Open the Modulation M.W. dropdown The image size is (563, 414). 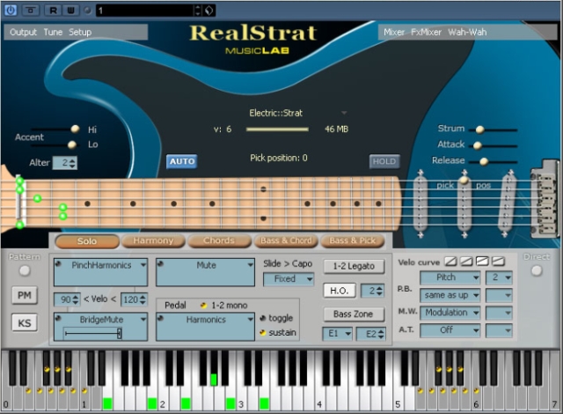[x=450, y=313]
